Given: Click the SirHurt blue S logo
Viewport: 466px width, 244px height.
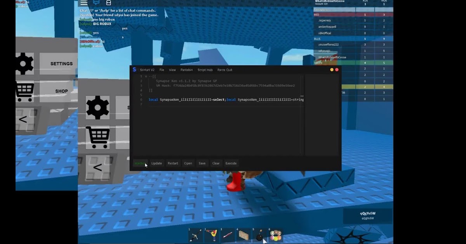Looking at the screenshot, I should [134, 70].
